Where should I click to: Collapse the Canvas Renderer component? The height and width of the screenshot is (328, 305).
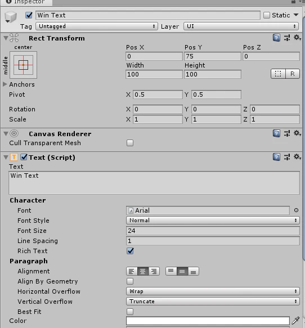(x=6, y=133)
